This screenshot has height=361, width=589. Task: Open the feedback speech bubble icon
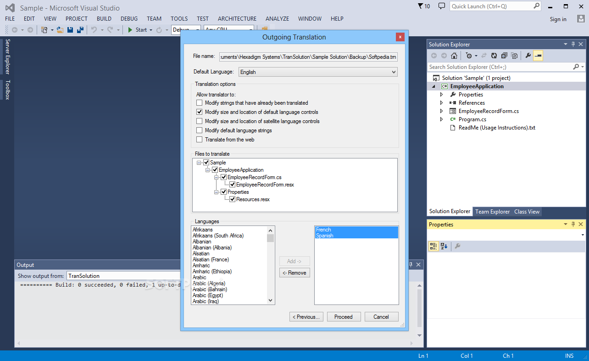[x=442, y=6]
